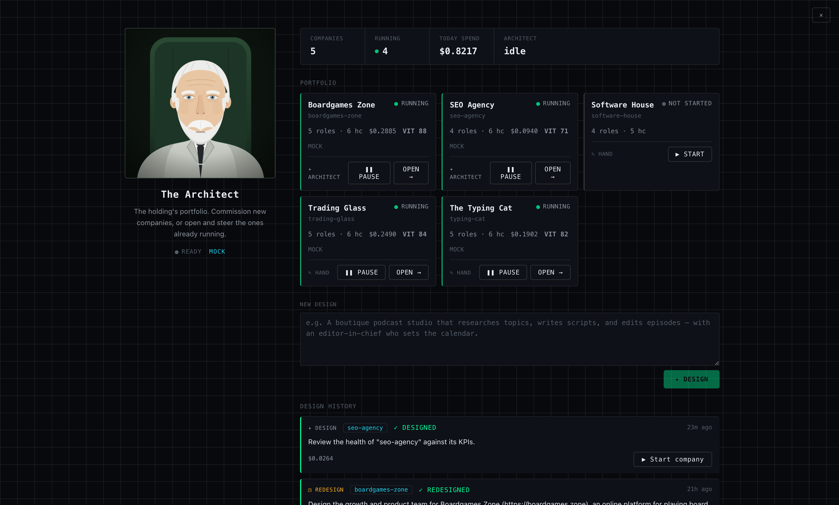Click the VIT 82 score on The Typing Cat
The height and width of the screenshot is (505, 839).
pyautogui.click(x=556, y=234)
